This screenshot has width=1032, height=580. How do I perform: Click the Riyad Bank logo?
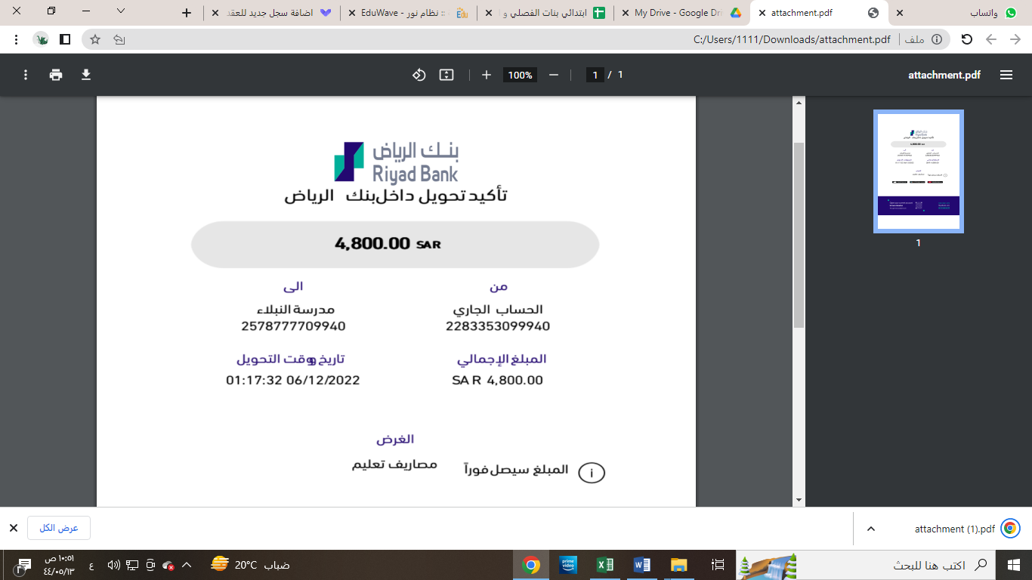[397, 162]
